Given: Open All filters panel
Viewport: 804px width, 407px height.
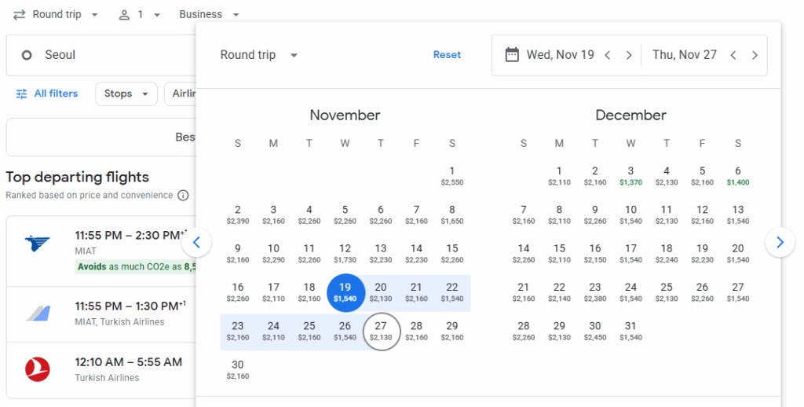Looking at the screenshot, I should coord(47,93).
